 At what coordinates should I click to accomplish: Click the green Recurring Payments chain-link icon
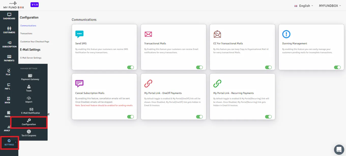pyautogui.click(x=217, y=84)
